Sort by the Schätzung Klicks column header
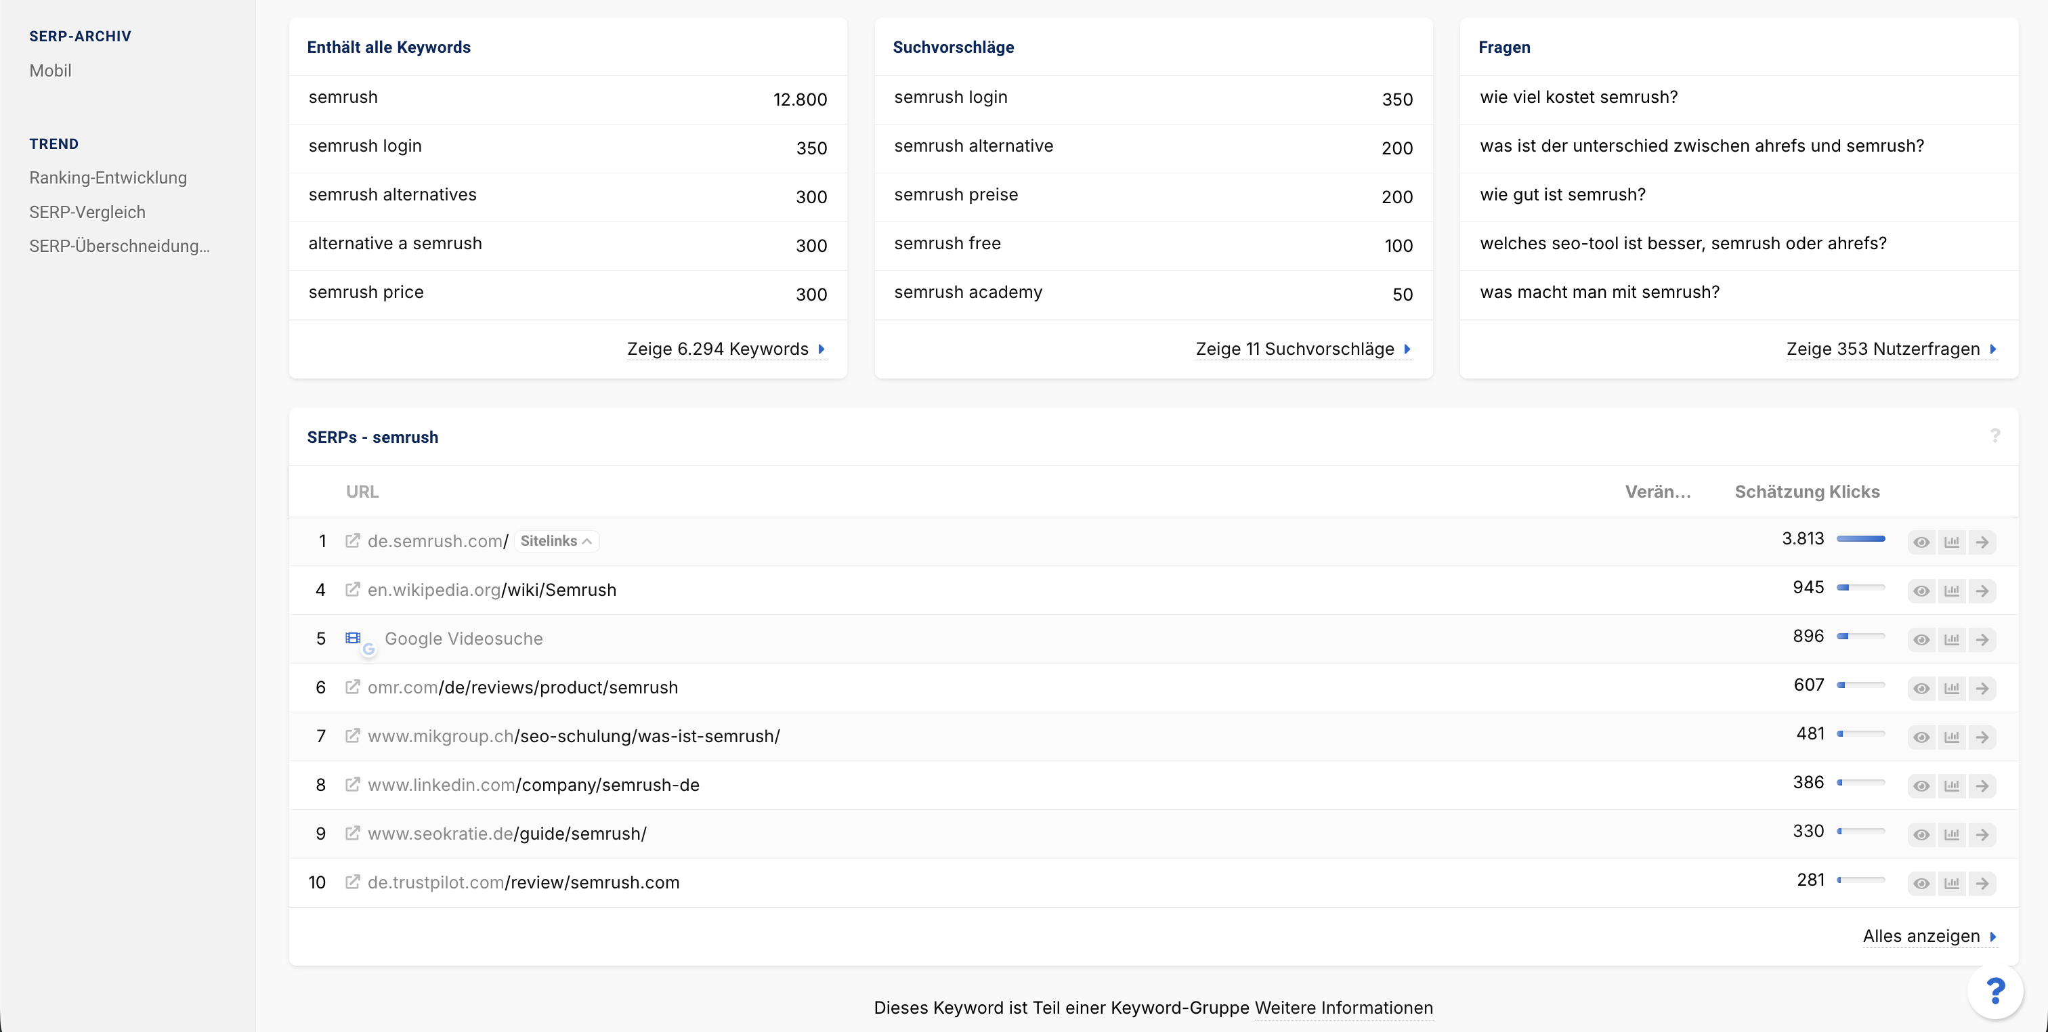Viewport: 2048px width, 1032px height. coord(1807,492)
